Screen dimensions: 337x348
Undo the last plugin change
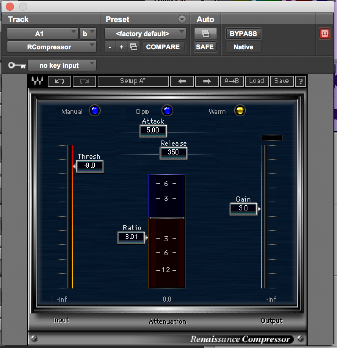(x=59, y=81)
